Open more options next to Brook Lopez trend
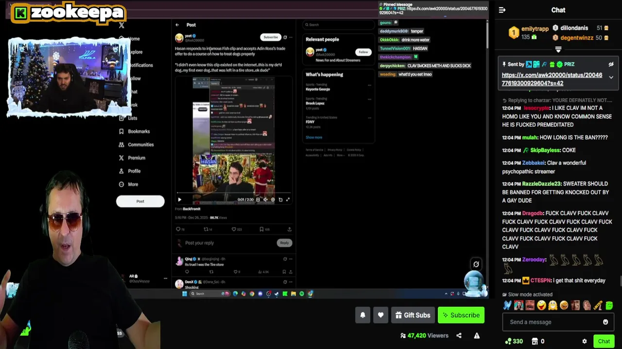Image resolution: width=622 pixels, height=349 pixels. 369,100
